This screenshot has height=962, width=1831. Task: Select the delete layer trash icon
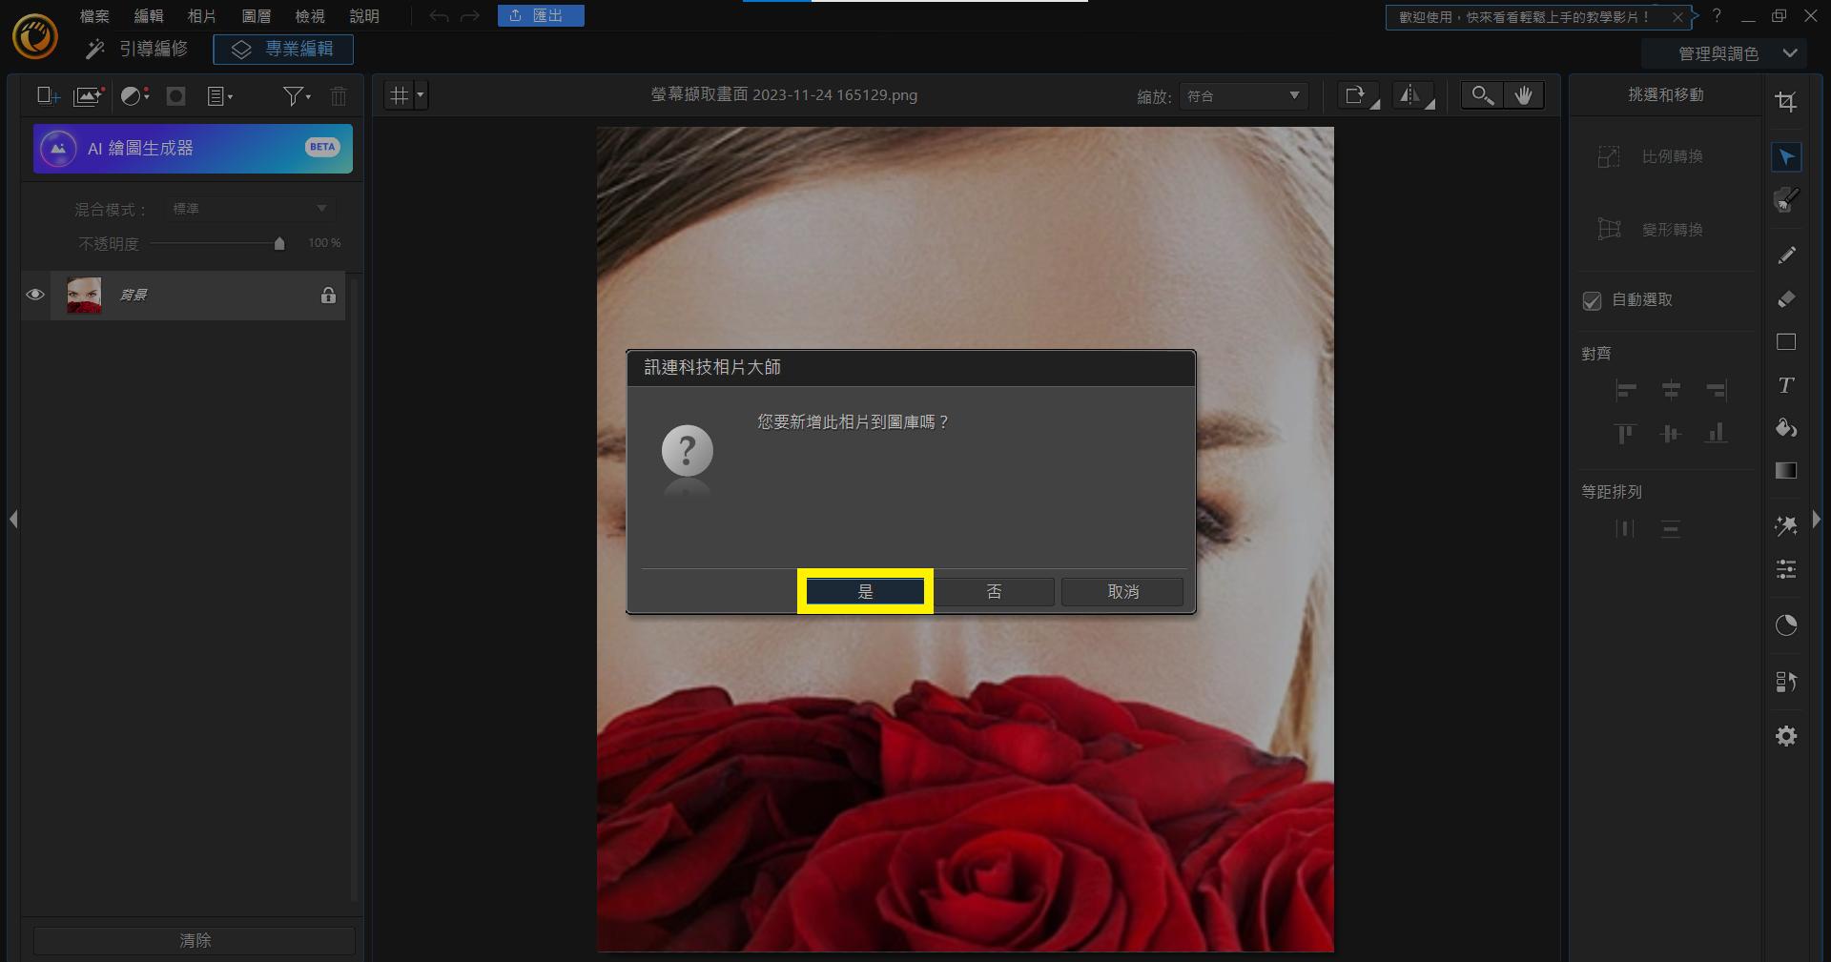(x=338, y=95)
